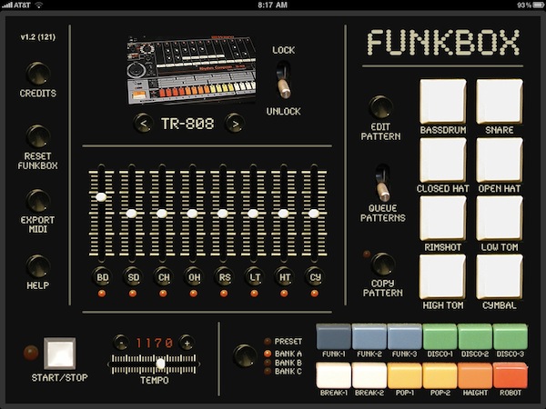
Task: Click the LED next to Start/Stop
Action: coord(31,353)
